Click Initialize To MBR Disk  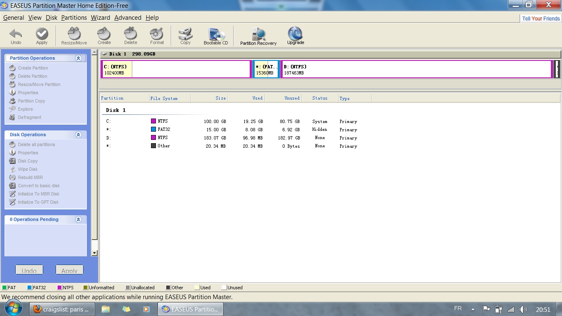(39, 194)
